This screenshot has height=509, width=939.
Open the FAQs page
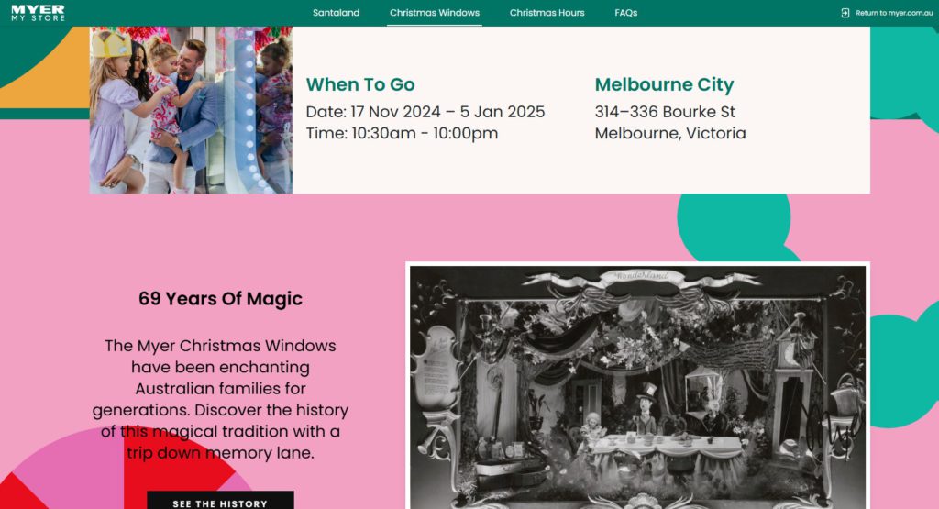coord(626,13)
